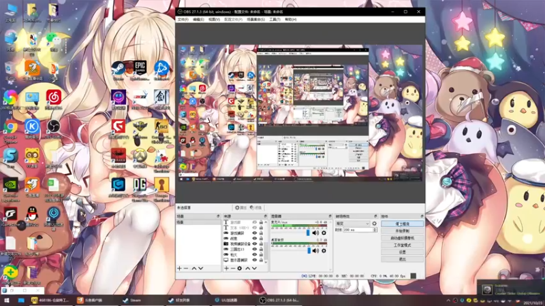This screenshot has width=545, height=306.
Task: Hide the 三国志13 source
Action: [x=255, y=249]
